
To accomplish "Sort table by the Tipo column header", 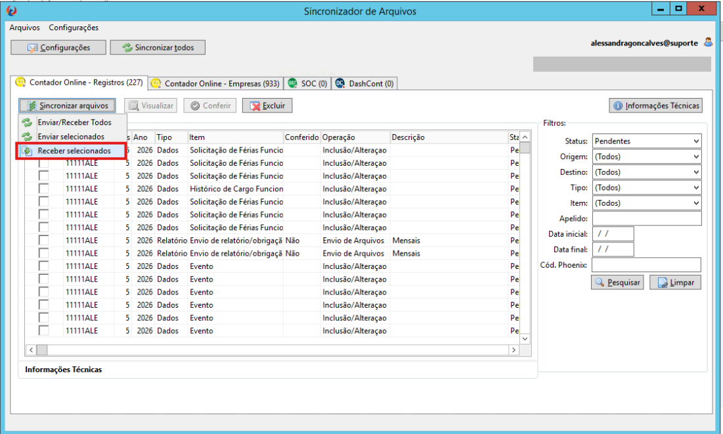I will point(171,137).
